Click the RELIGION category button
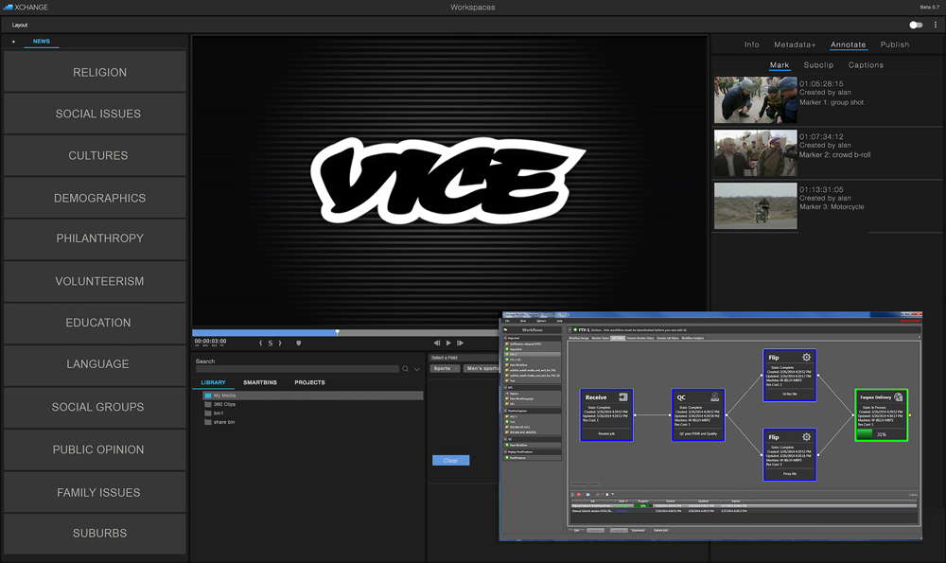This screenshot has width=946, height=563. tap(96, 72)
